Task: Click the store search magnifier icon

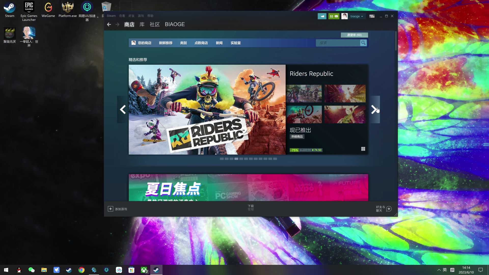Action: pos(363,43)
